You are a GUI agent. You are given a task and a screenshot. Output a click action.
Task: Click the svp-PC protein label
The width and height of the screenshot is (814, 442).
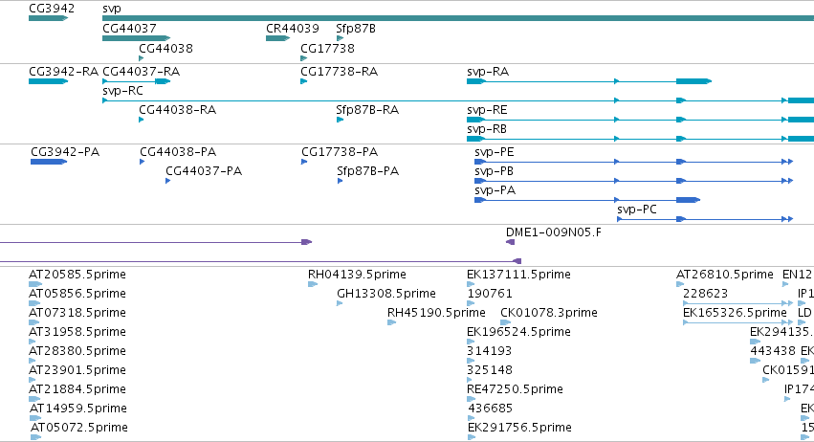click(637, 210)
